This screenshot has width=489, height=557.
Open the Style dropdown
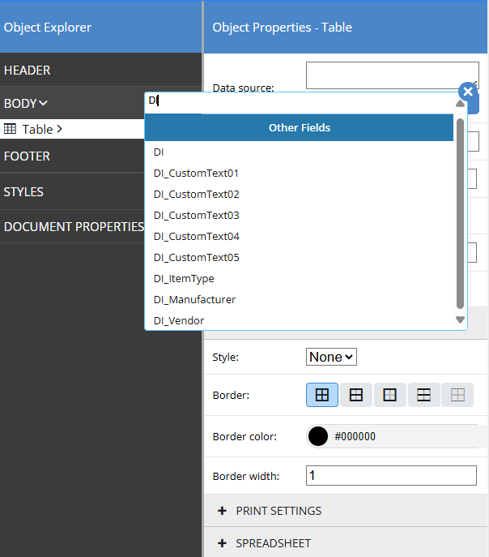click(x=331, y=357)
